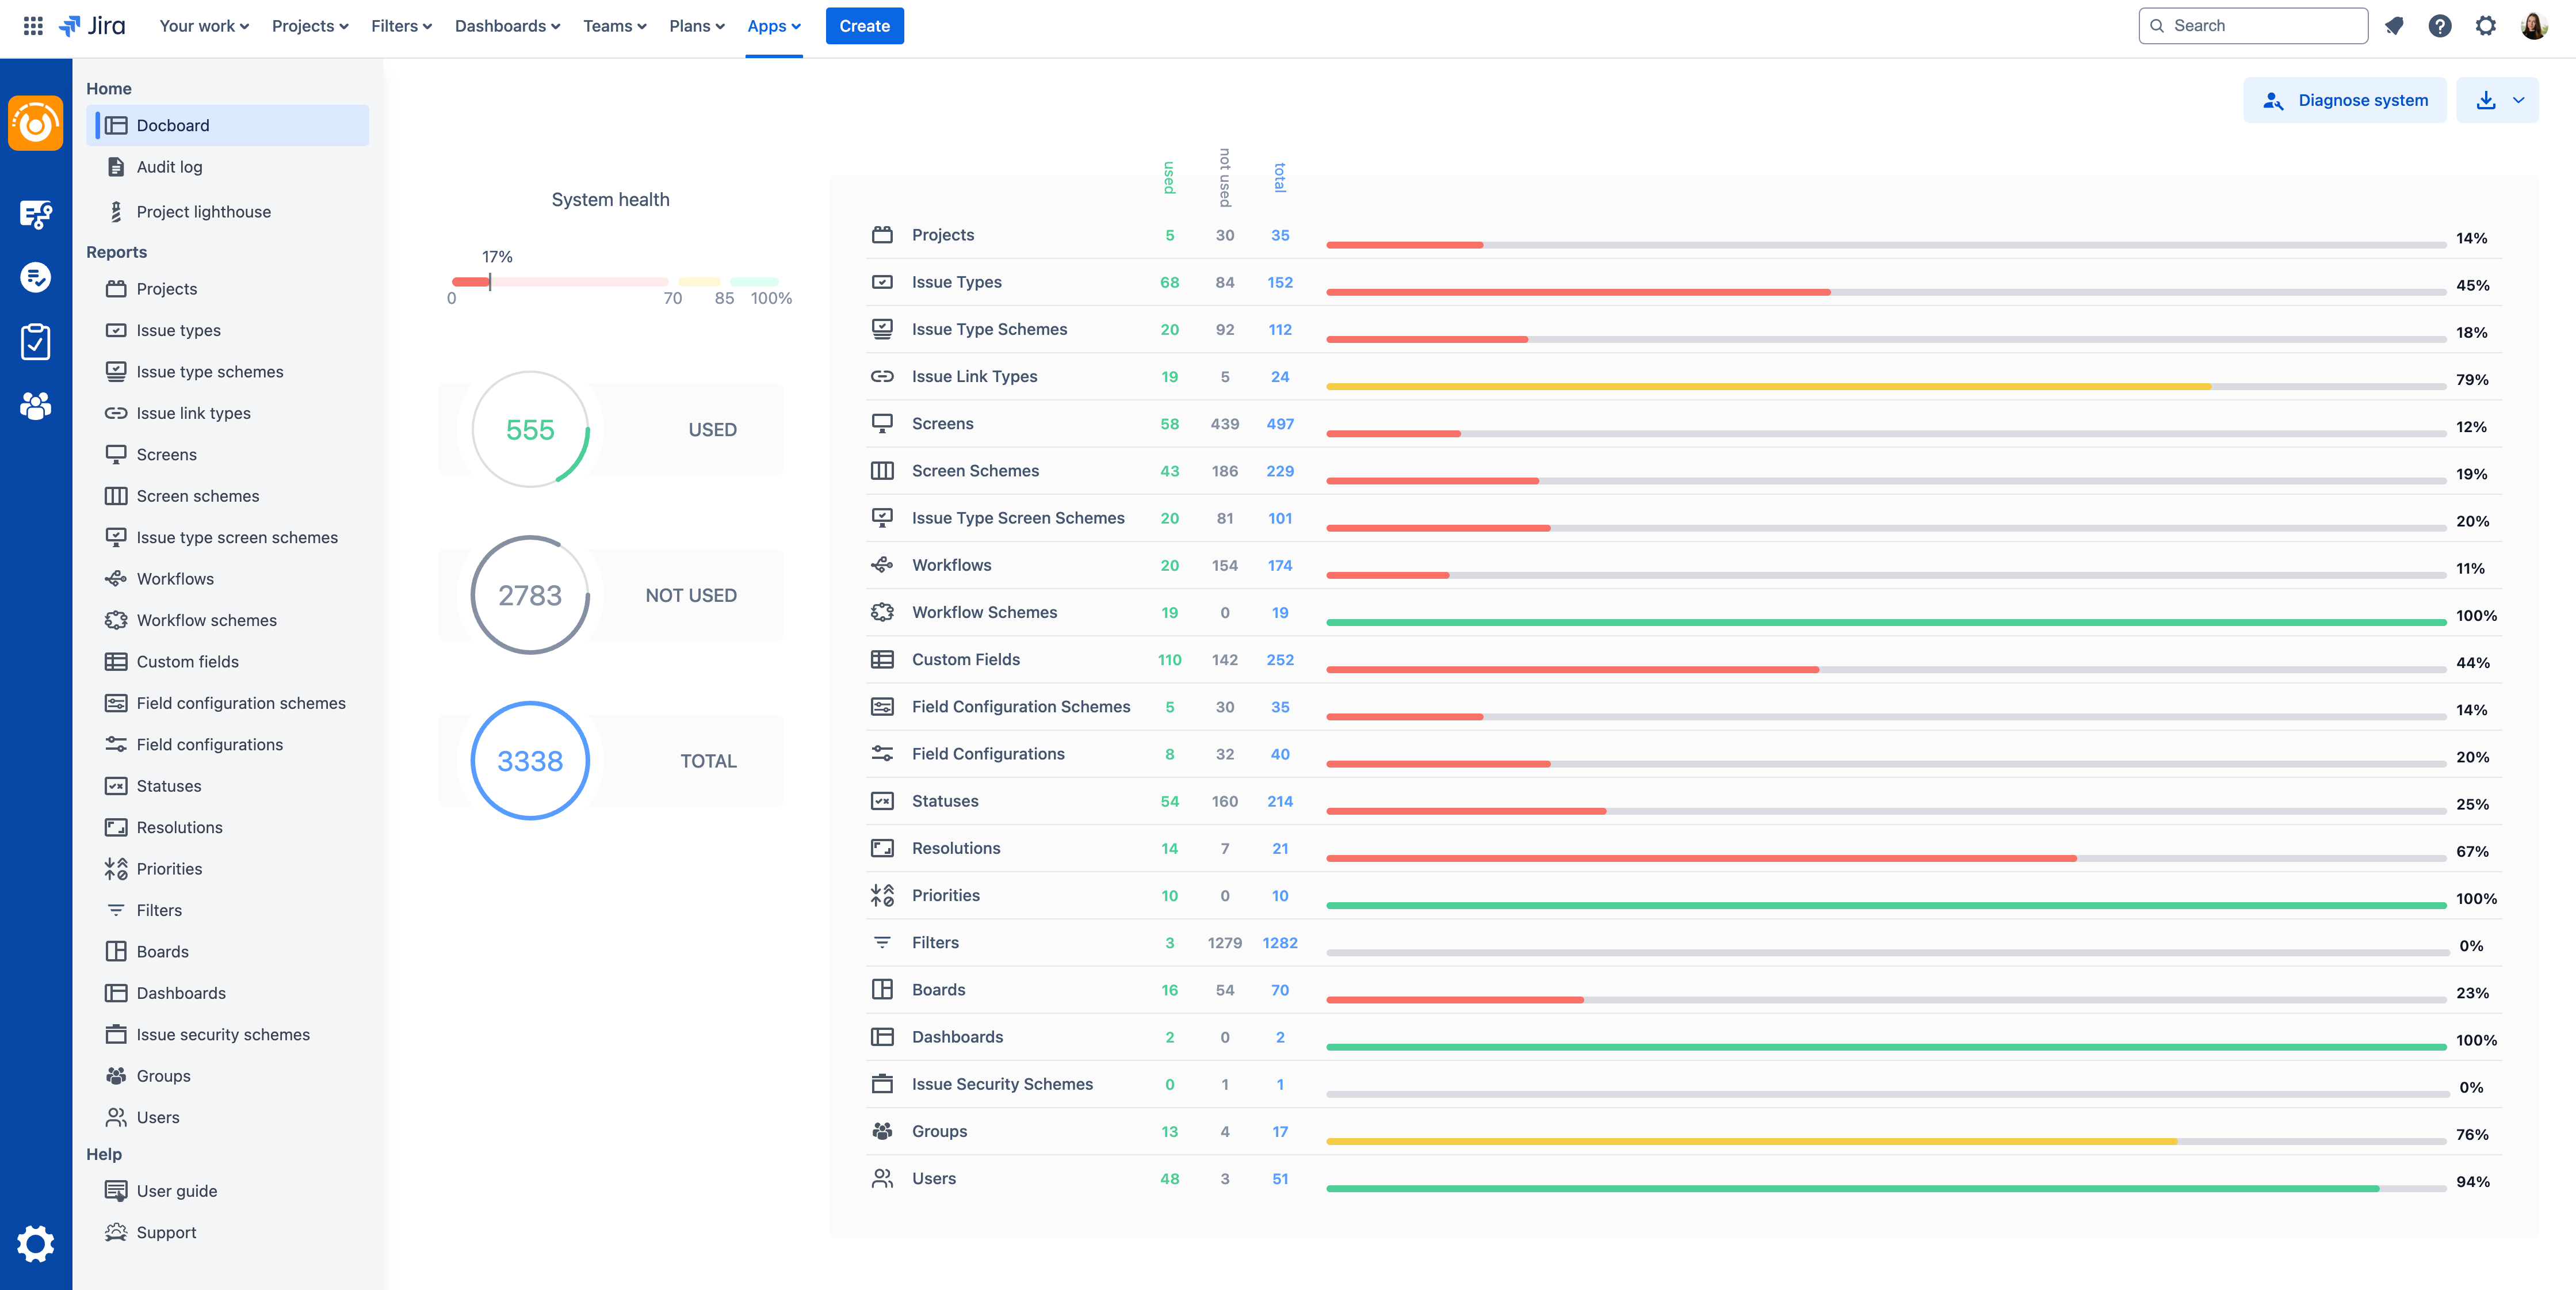Open the notifications bell
Viewport: 2576px width, 1290px height.
tap(2394, 25)
